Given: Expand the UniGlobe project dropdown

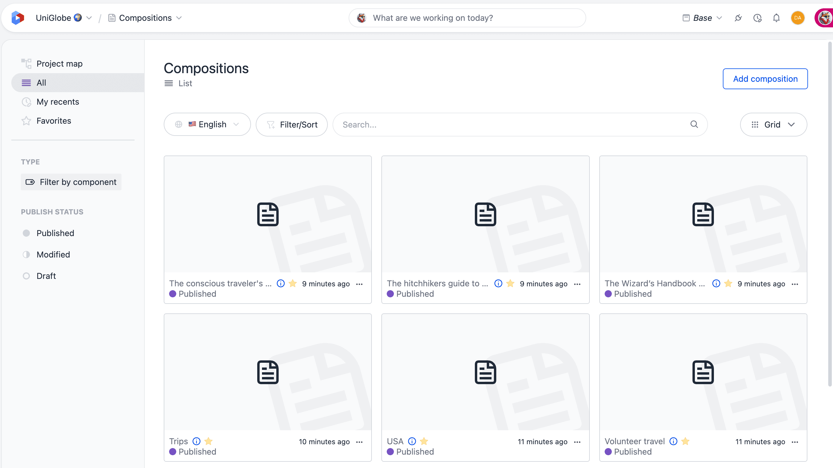Looking at the screenshot, I should [x=89, y=18].
